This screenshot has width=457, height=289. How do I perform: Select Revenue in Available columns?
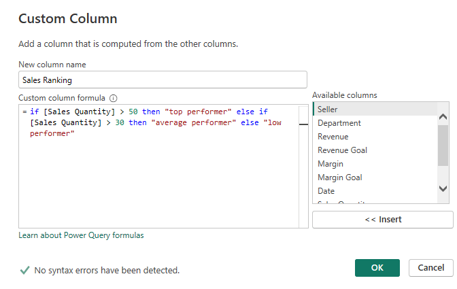click(x=375, y=137)
